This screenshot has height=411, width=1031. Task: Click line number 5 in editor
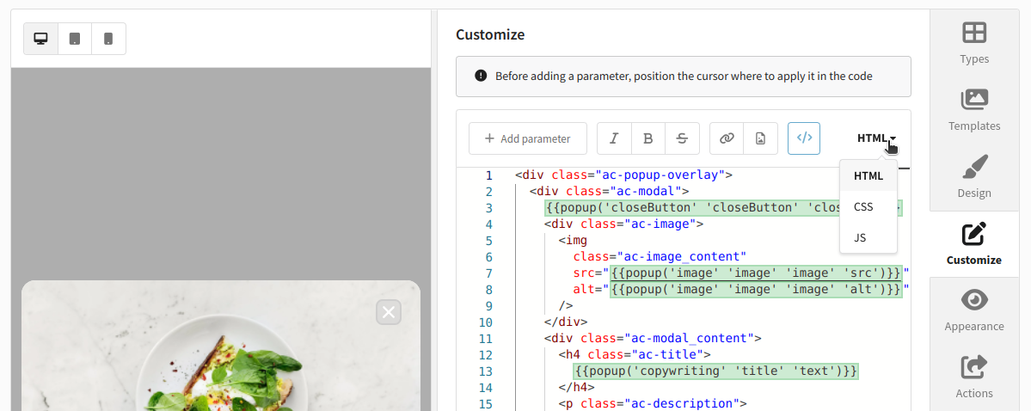tap(488, 241)
